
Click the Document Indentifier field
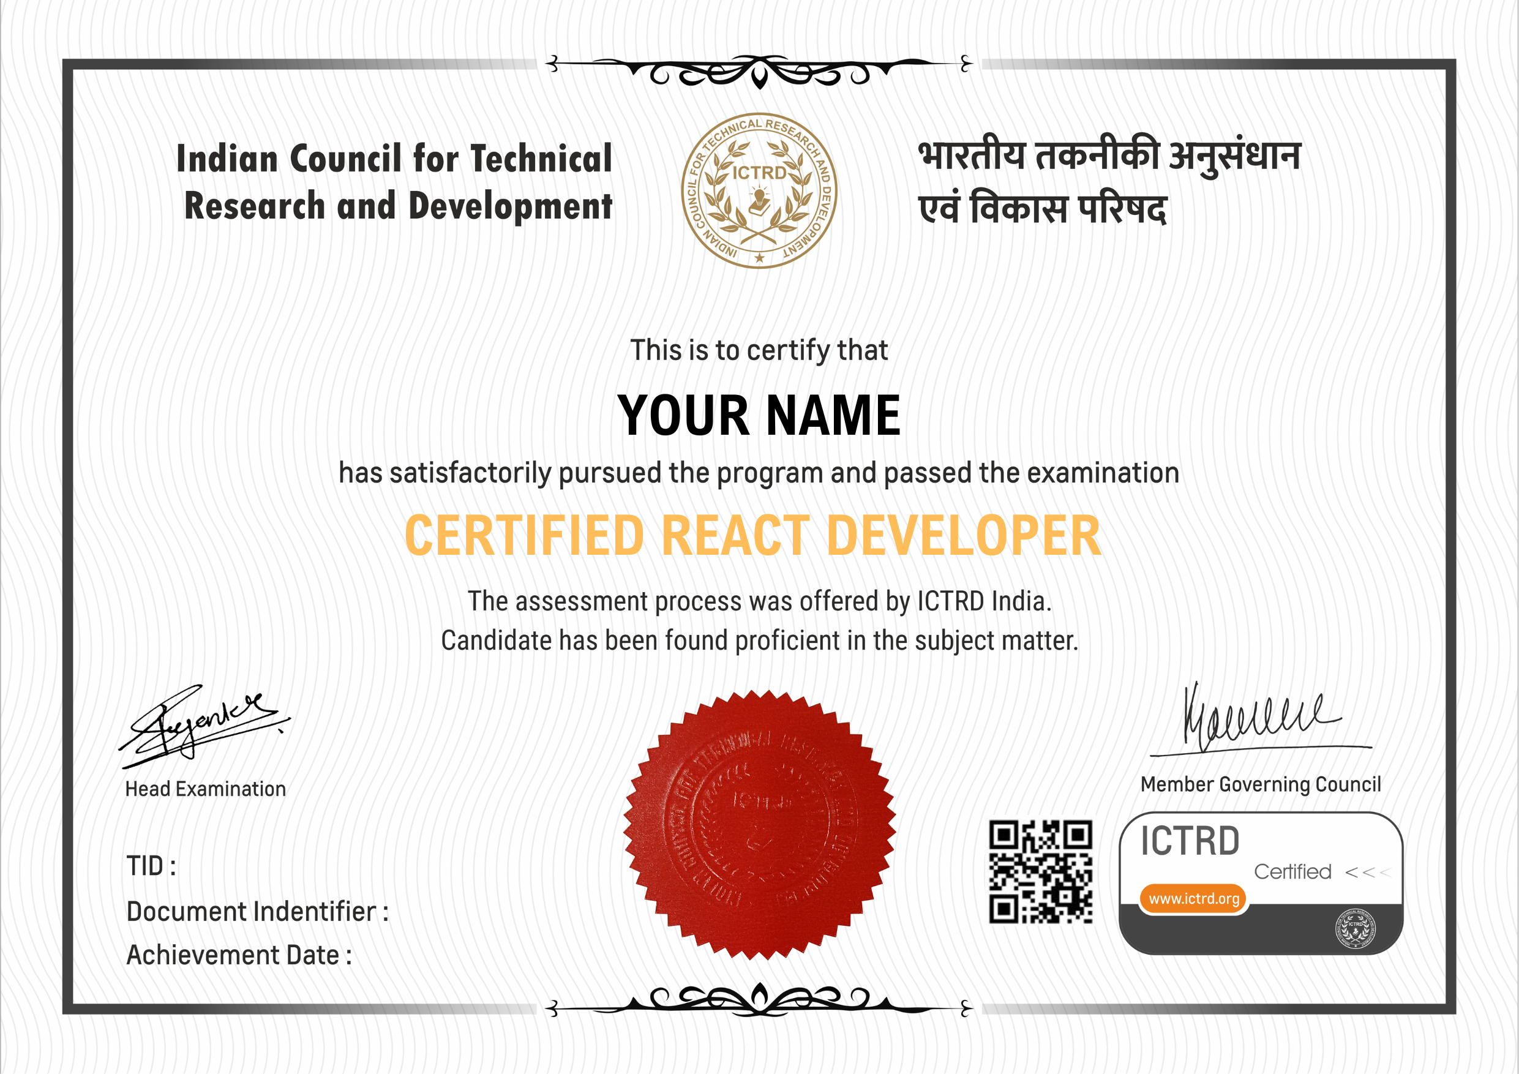[258, 910]
